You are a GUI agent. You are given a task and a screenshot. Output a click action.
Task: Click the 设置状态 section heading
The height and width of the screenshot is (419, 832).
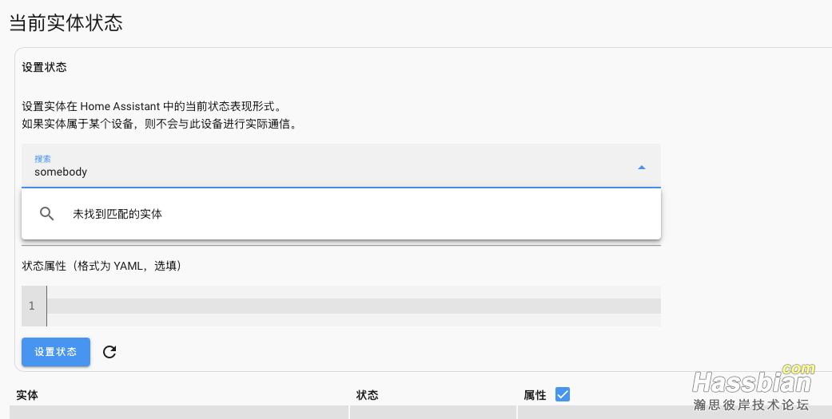click(x=44, y=67)
